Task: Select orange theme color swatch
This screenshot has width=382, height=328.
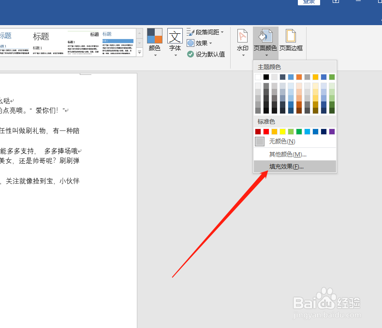Action: click(299, 77)
